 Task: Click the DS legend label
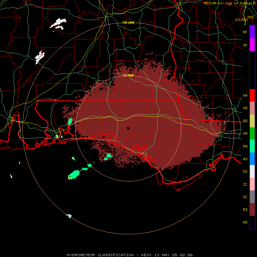(245, 172)
